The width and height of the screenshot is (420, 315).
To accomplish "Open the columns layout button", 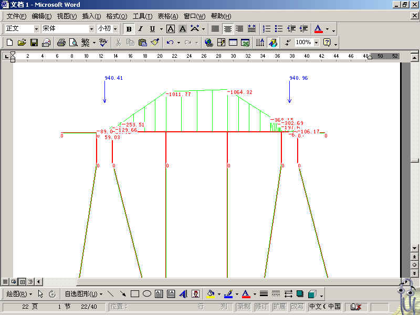I will (260, 43).
